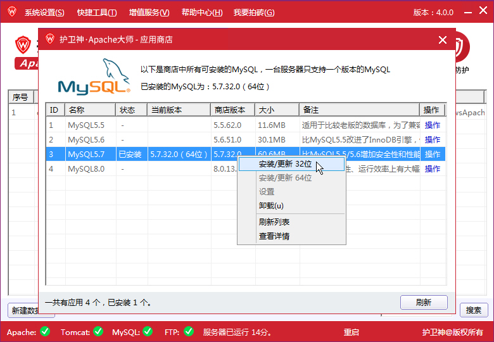Click the green Tomcat status check icon
494x342 pixels.
(98, 331)
